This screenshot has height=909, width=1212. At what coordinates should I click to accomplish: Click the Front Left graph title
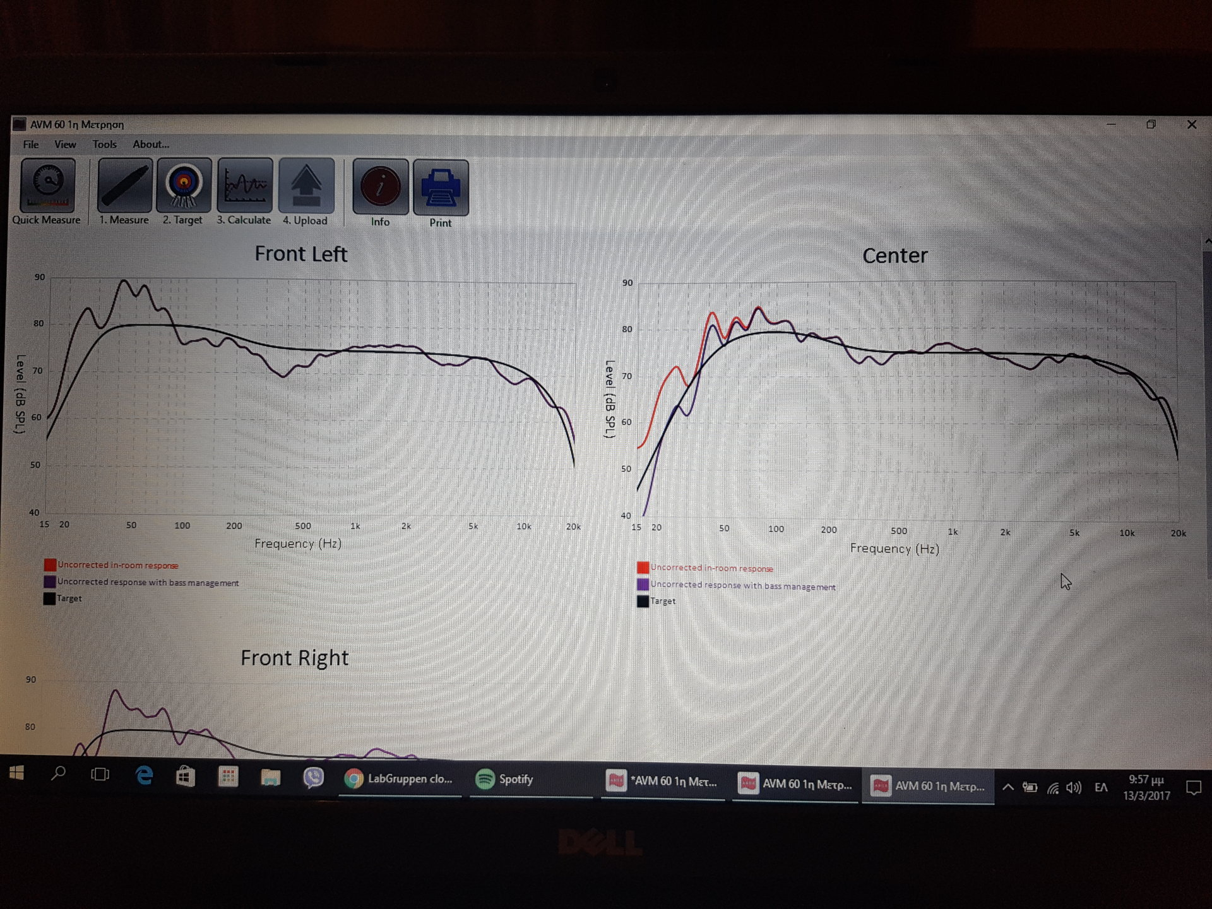(300, 254)
